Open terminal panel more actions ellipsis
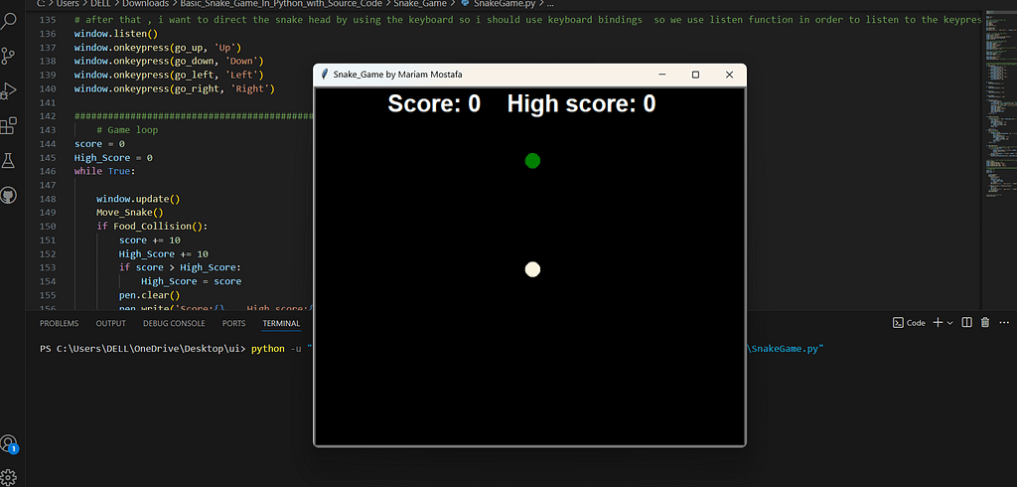The image size is (1017, 487). coord(1005,323)
